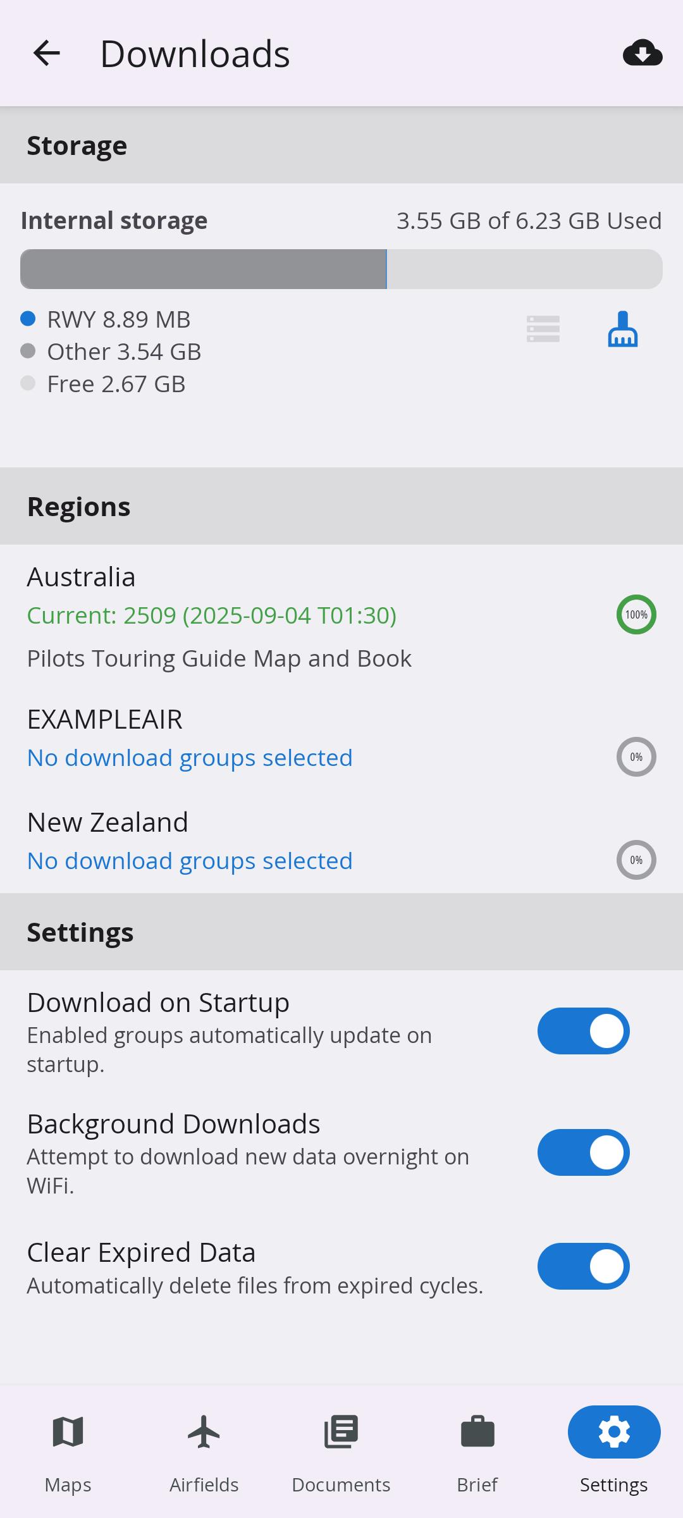Viewport: 683px width, 1518px height.
Task: Go to the Brief tab
Action: (x=477, y=1450)
